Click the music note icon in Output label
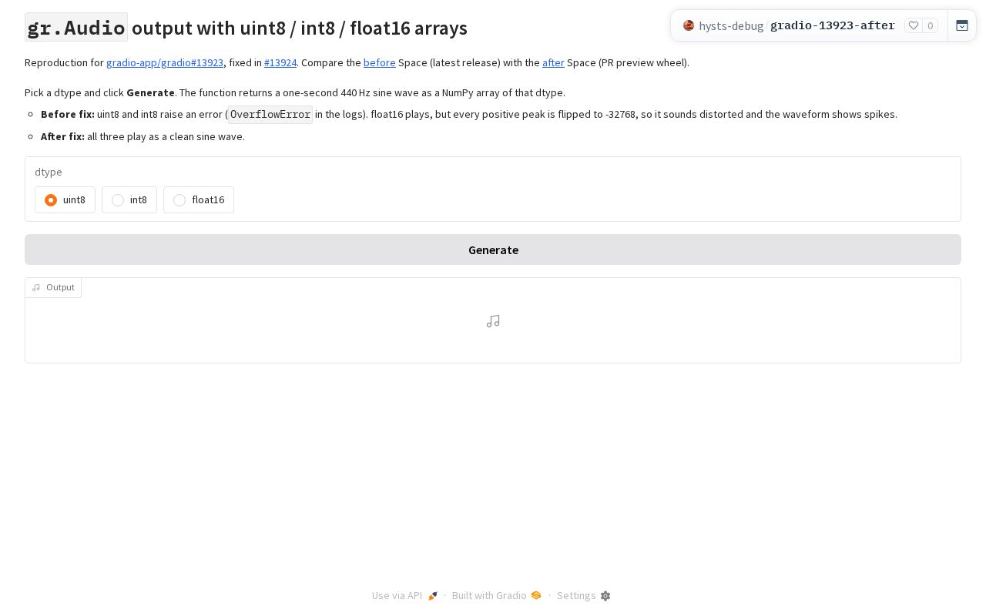The width and height of the screenshot is (986, 616). point(36,287)
